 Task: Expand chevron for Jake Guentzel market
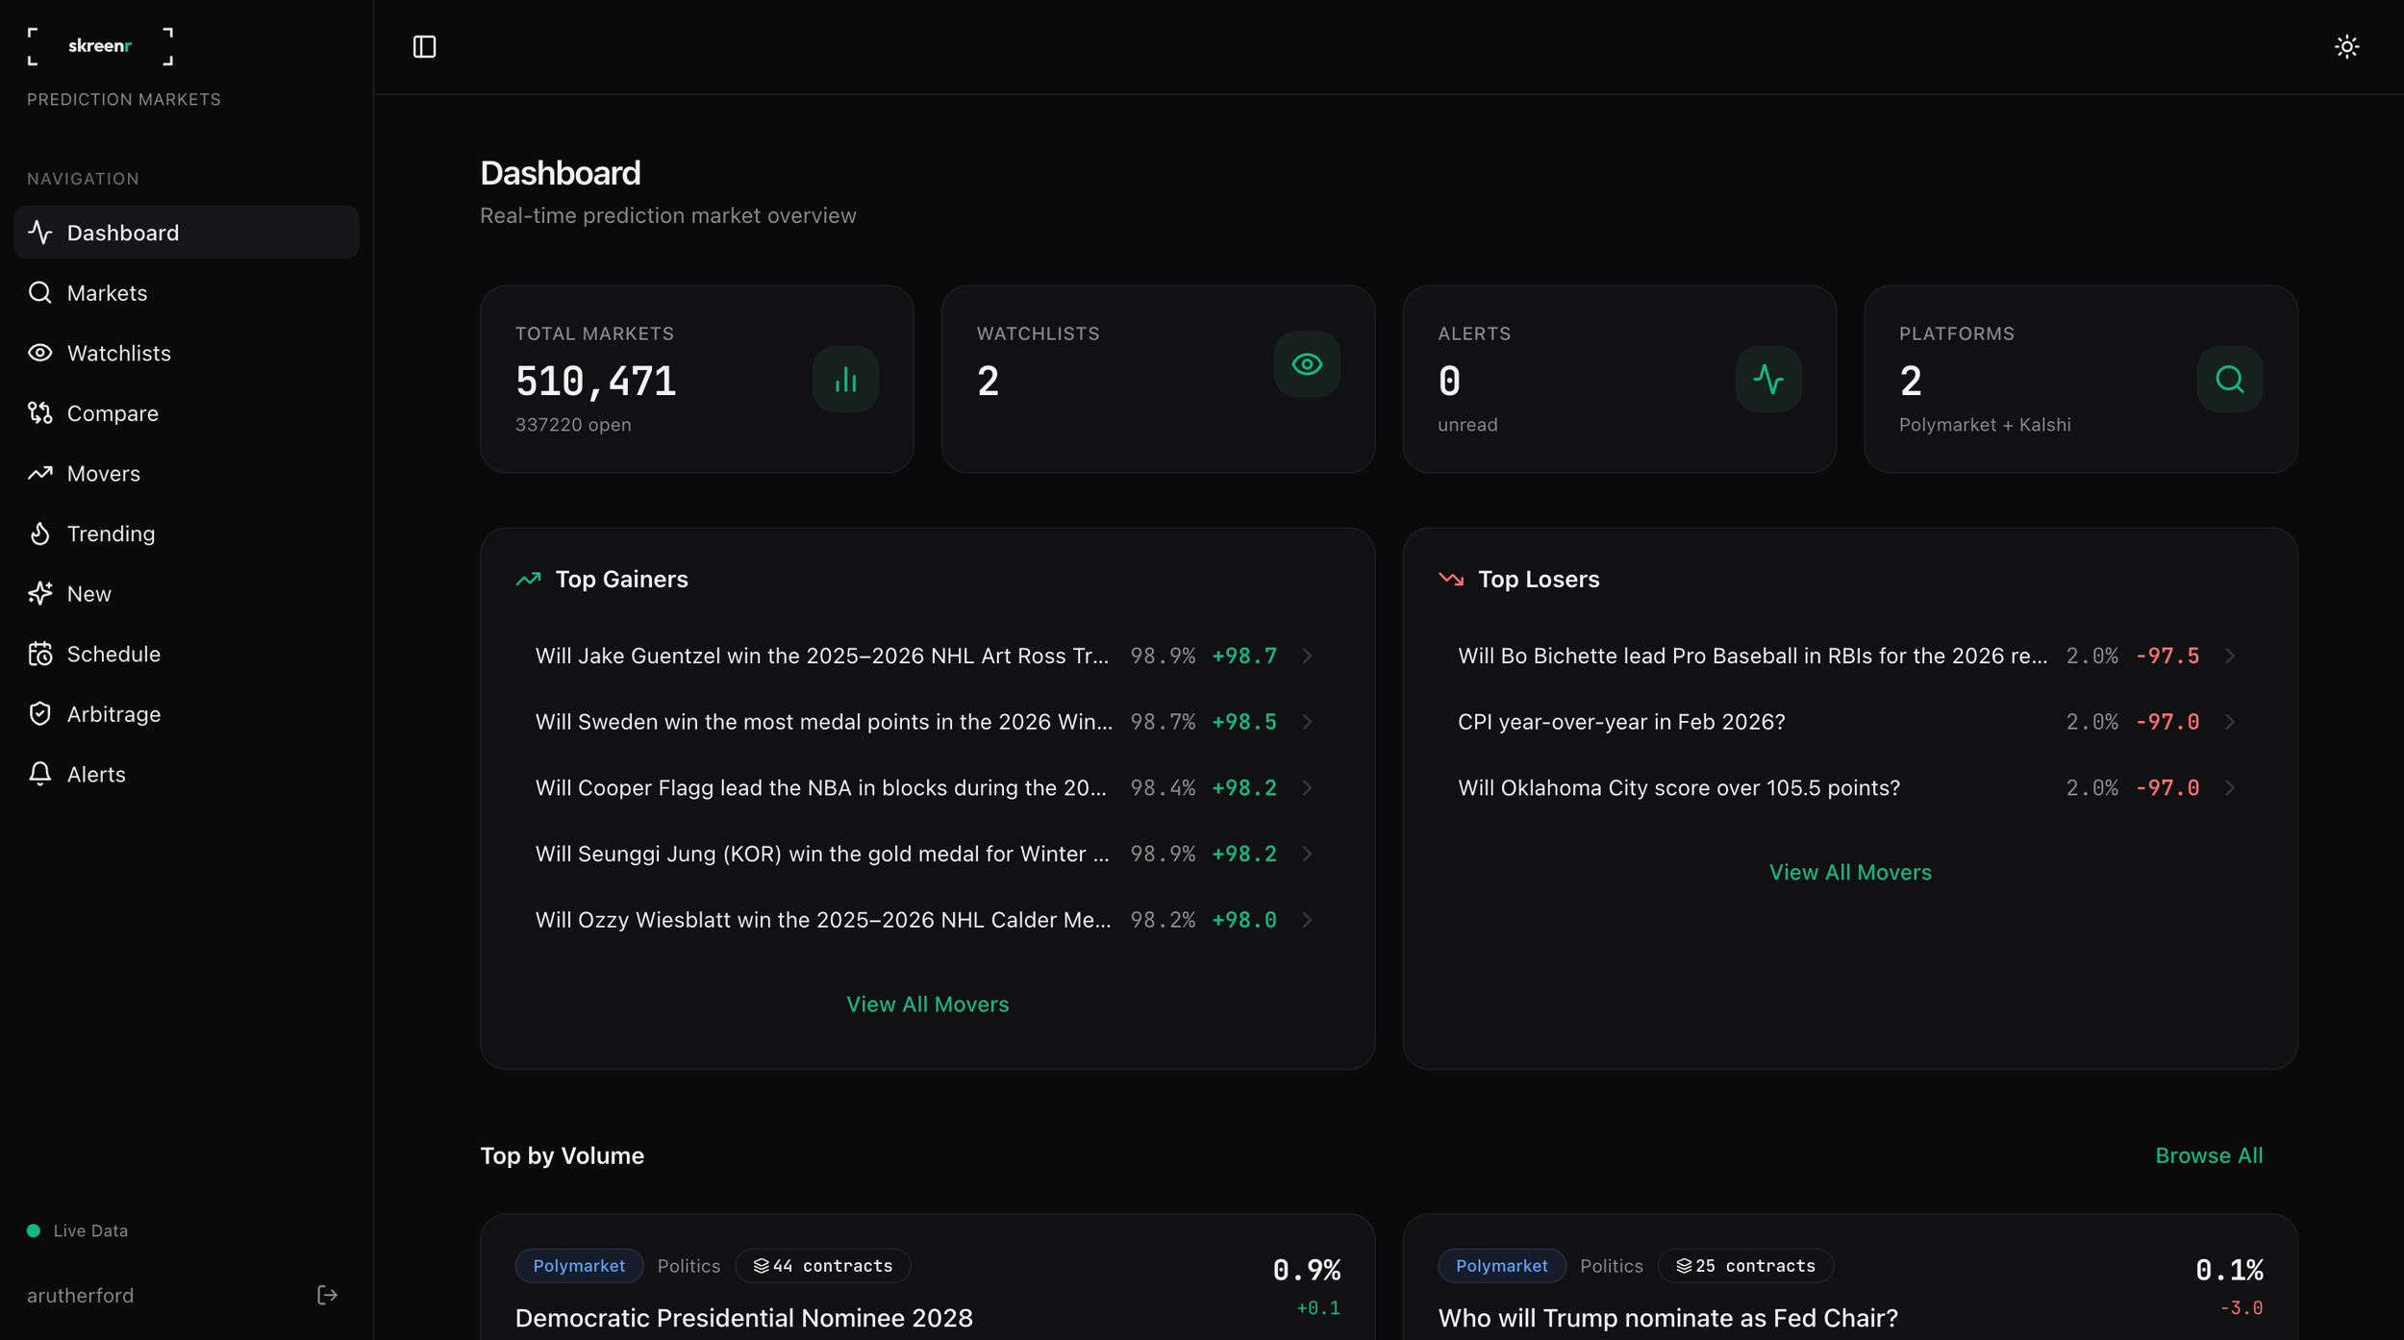(x=1307, y=656)
